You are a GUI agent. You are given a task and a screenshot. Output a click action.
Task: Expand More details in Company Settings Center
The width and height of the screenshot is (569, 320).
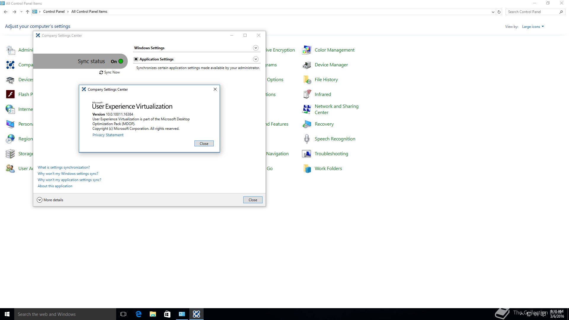[x=39, y=200]
